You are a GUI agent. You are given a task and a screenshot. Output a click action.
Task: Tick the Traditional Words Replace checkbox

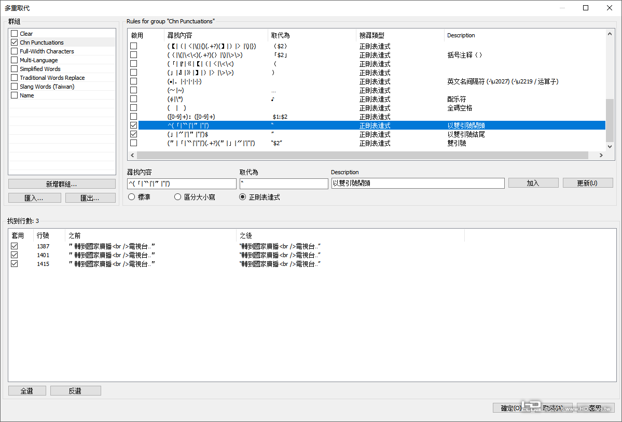15,78
